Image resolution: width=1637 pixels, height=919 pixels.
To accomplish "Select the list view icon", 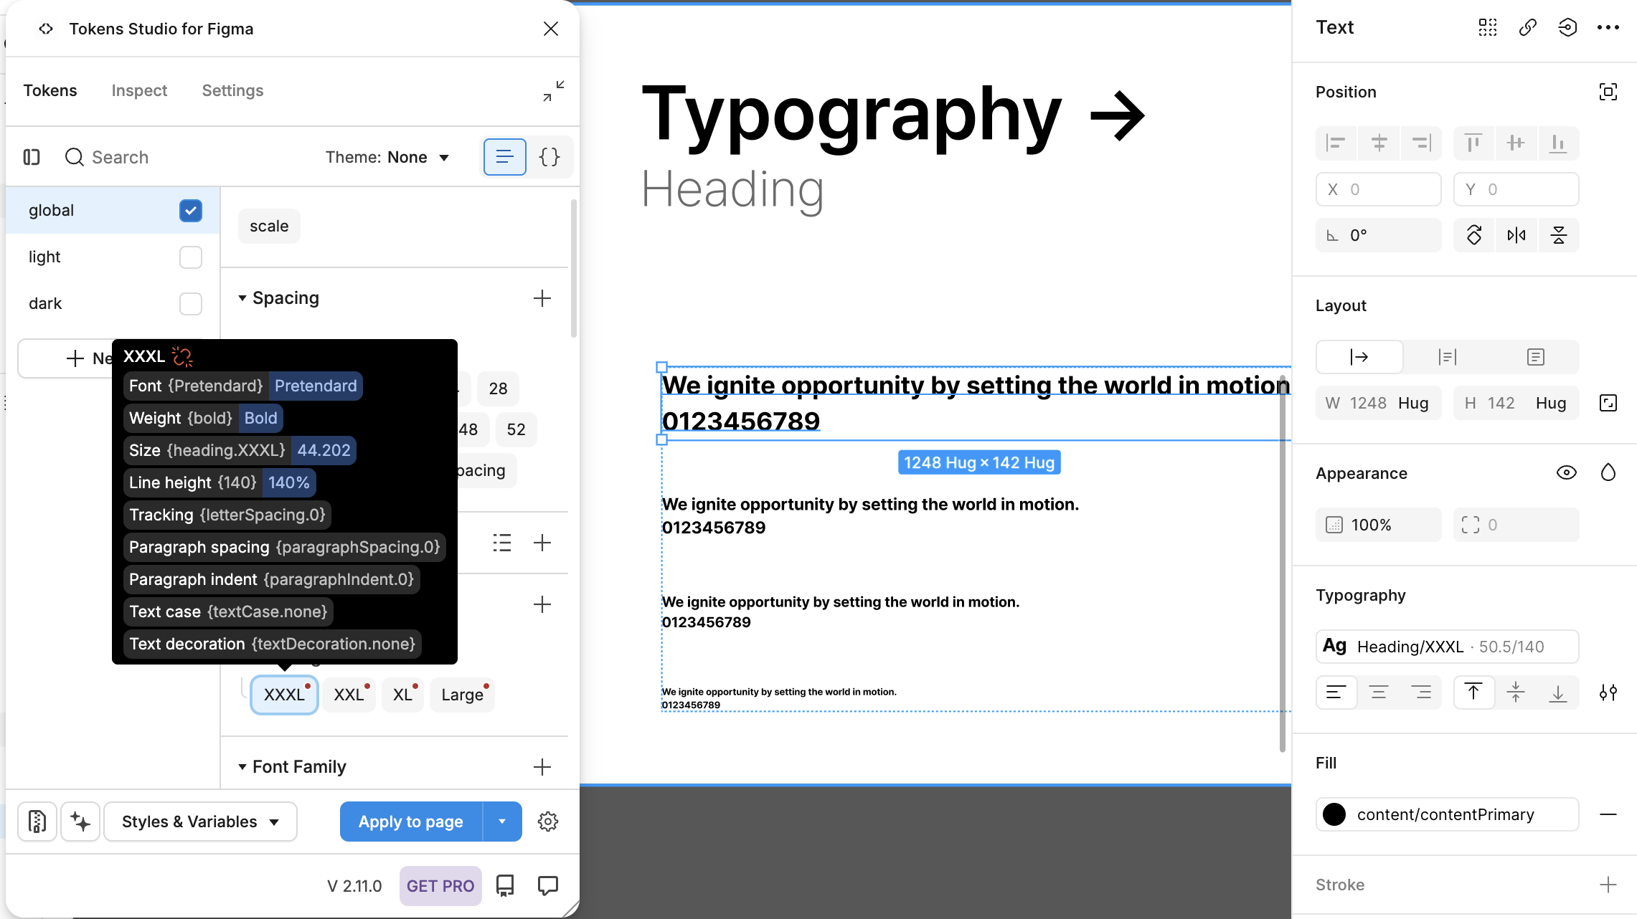I will click(504, 157).
